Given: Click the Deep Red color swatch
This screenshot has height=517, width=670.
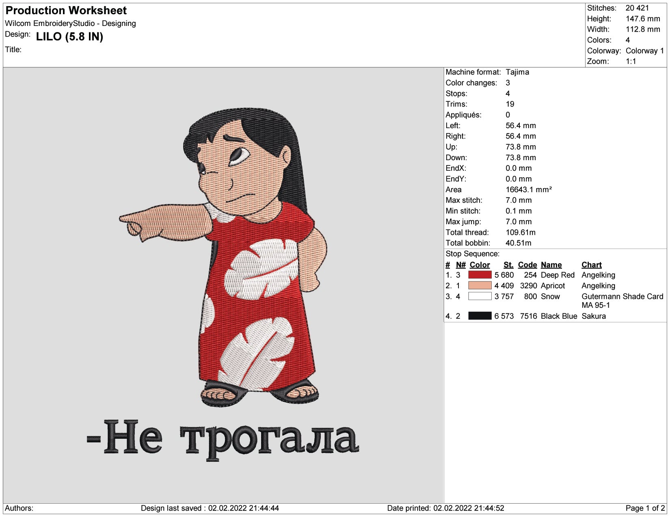Looking at the screenshot, I should (x=480, y=275).
